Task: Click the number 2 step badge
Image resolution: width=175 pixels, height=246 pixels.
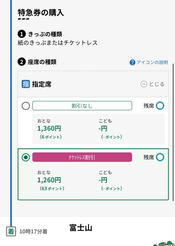Action: pyautogui.click(x=22, y=62)
